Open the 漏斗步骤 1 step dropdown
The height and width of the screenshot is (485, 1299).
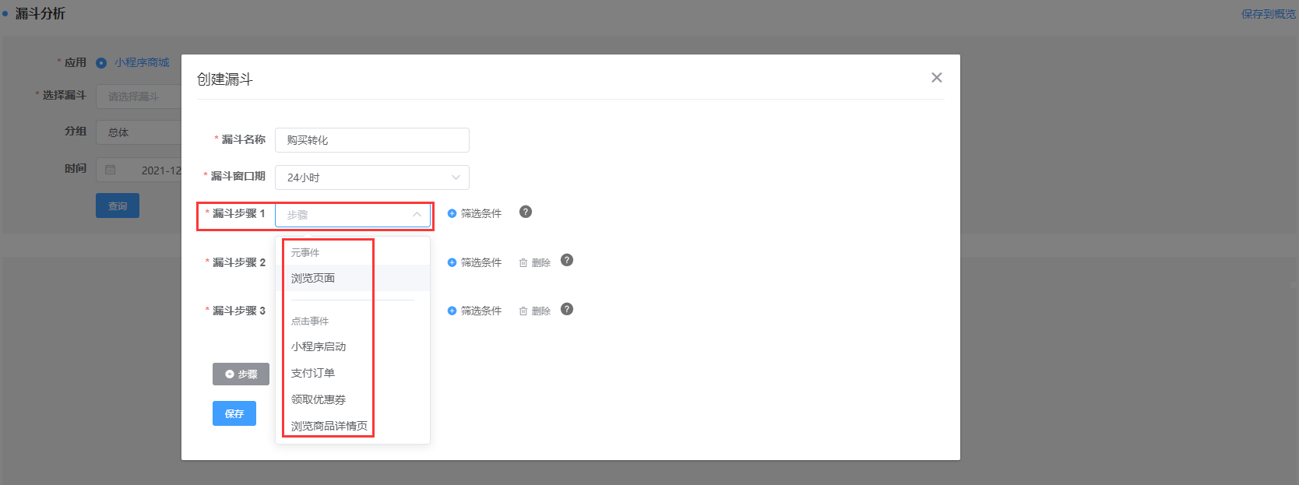(353, 215)
